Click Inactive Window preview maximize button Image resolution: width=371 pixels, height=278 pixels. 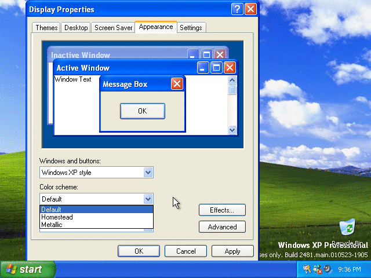206,54
